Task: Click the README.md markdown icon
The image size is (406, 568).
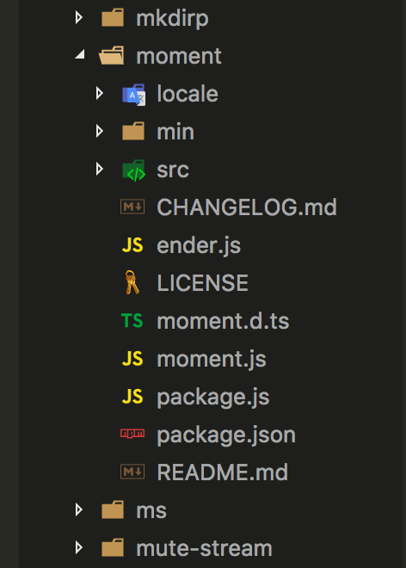Action: 132,472
